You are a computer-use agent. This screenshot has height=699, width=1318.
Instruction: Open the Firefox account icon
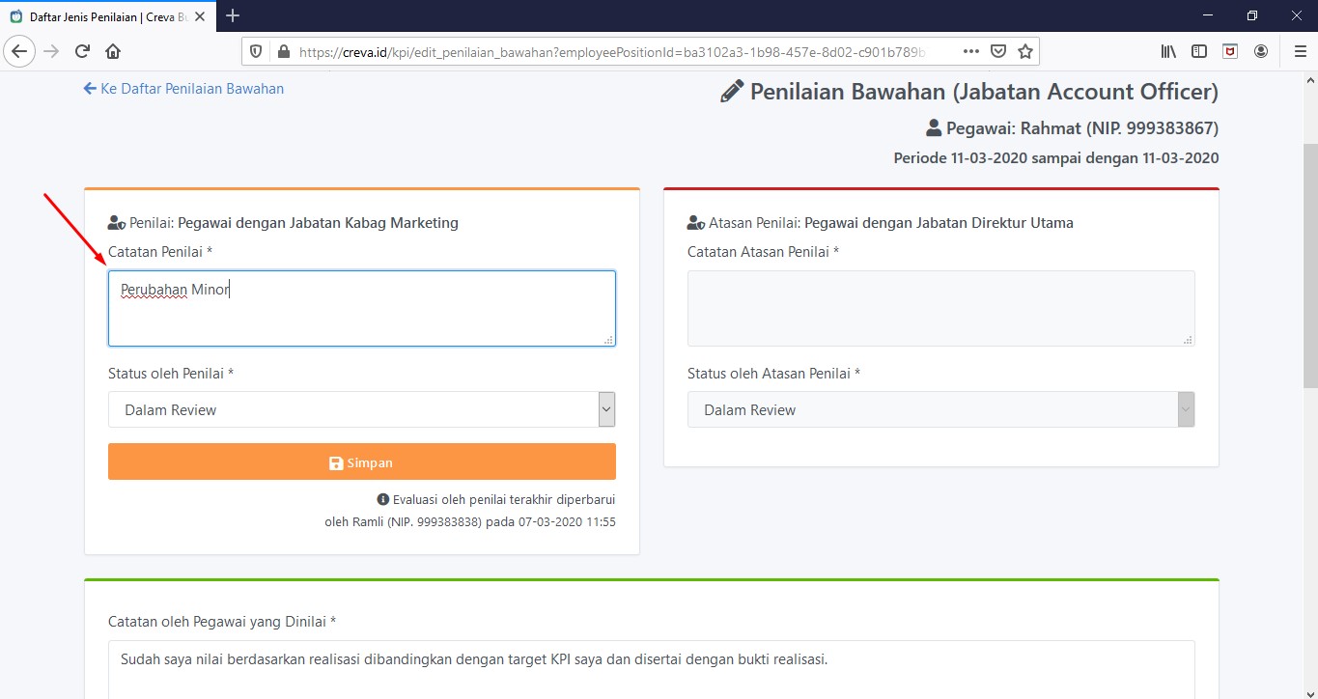click(1261, 51)
